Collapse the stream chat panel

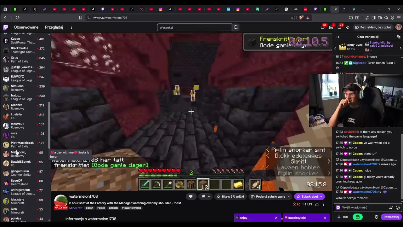click(x=338, y=37)
